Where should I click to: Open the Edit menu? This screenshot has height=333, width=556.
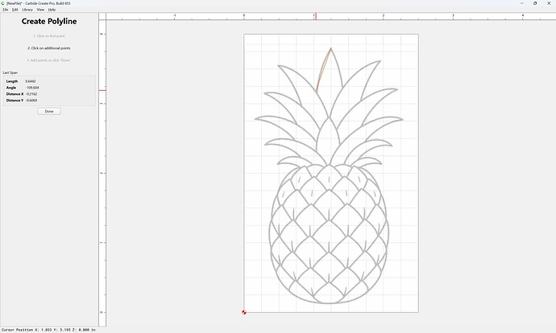(15, 10)
